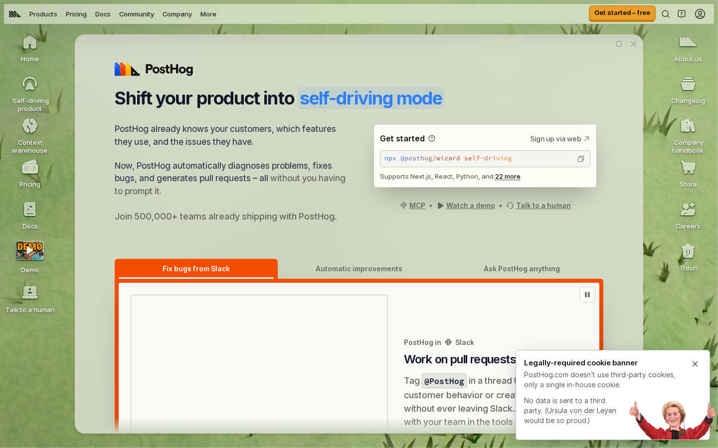Click the help icon in the top bar
Image resolution: width=718 pixels, height=448 pixels.
click(x=682, y=14)
